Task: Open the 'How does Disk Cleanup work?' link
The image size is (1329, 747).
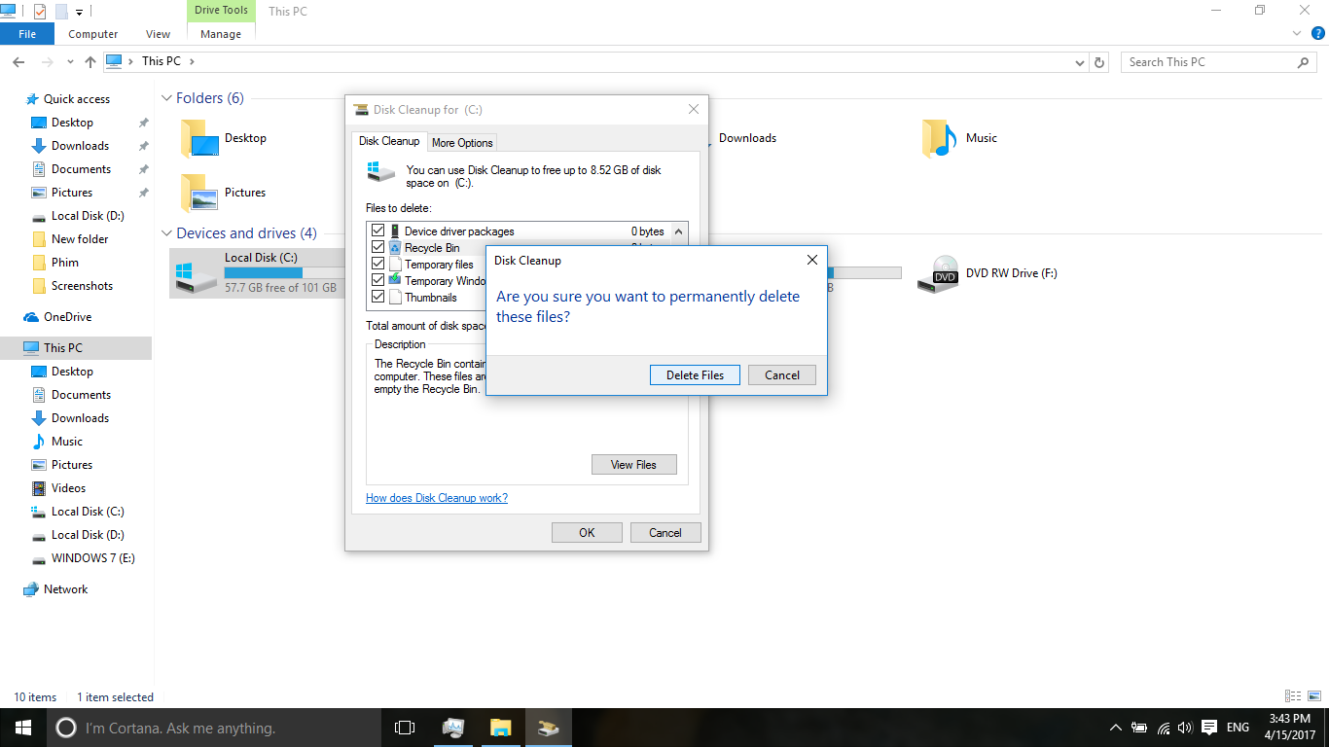Action: pos(436,497)
